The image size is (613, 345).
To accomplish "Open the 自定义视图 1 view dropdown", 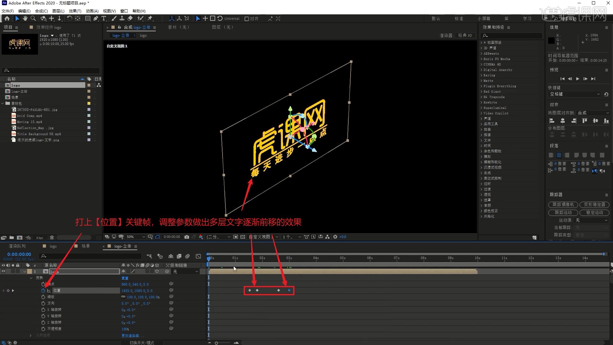I will pyautogui.click(x=263, y=237).
